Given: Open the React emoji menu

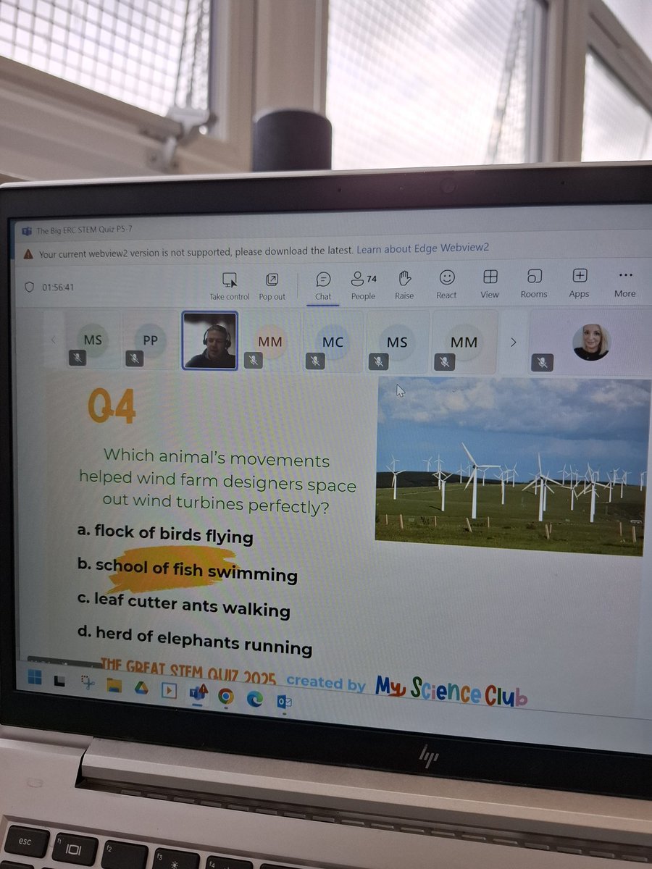Looking at the screenshot, I should (446, 285).
